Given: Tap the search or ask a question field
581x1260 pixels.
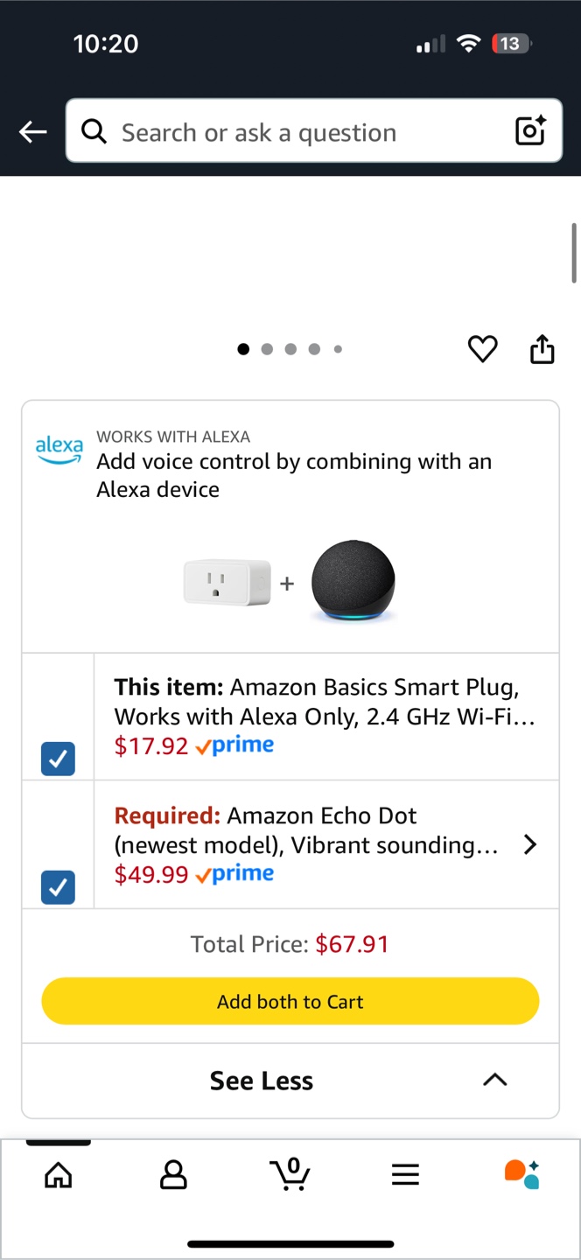Looking at the screenshot, I should click(297, 132).
